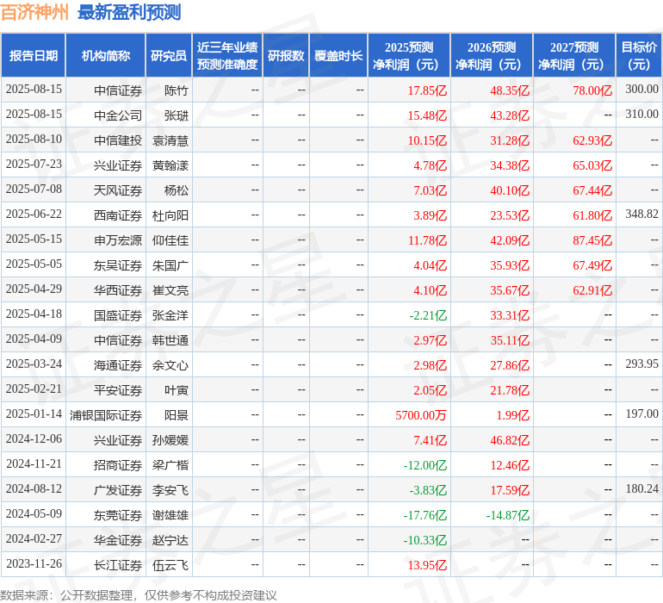Click the -14.87亿 forecast for 东莞证券
Screen dimensions: 663x603
pos(507,515)
